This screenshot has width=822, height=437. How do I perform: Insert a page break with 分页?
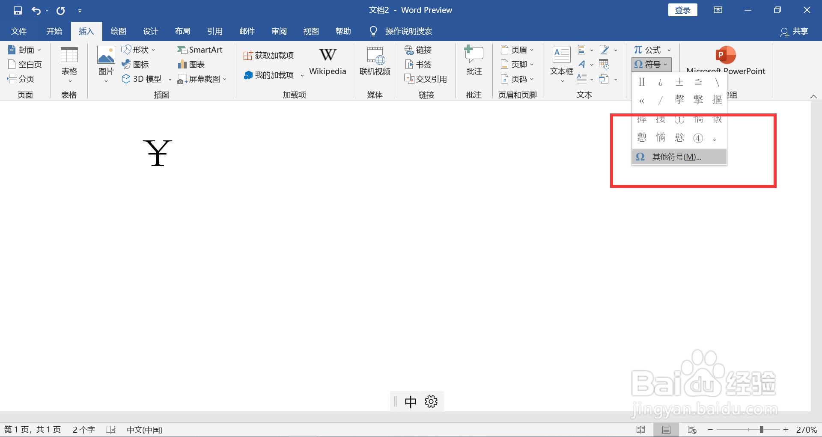[21, 79]
